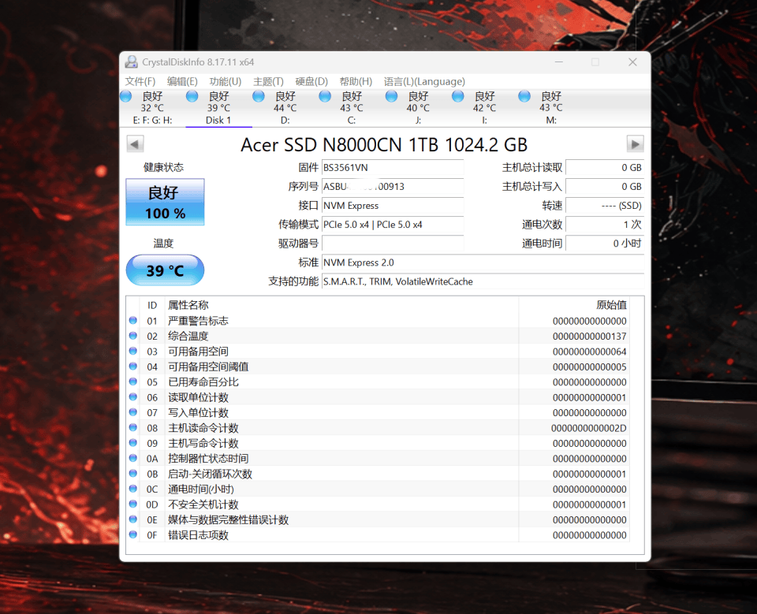Click the 良好 100% health status button

coord(164,202)
